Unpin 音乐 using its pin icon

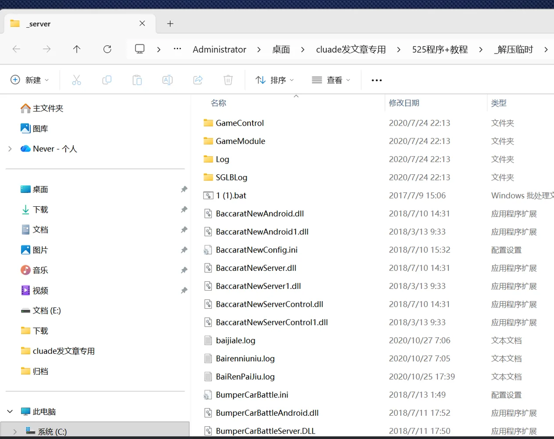tap(184, 270)
